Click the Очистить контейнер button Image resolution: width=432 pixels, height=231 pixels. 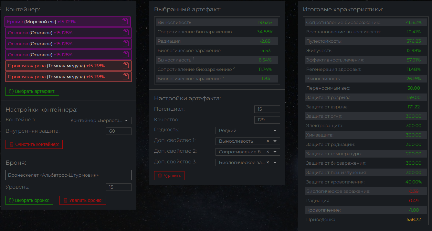point(34,144)
